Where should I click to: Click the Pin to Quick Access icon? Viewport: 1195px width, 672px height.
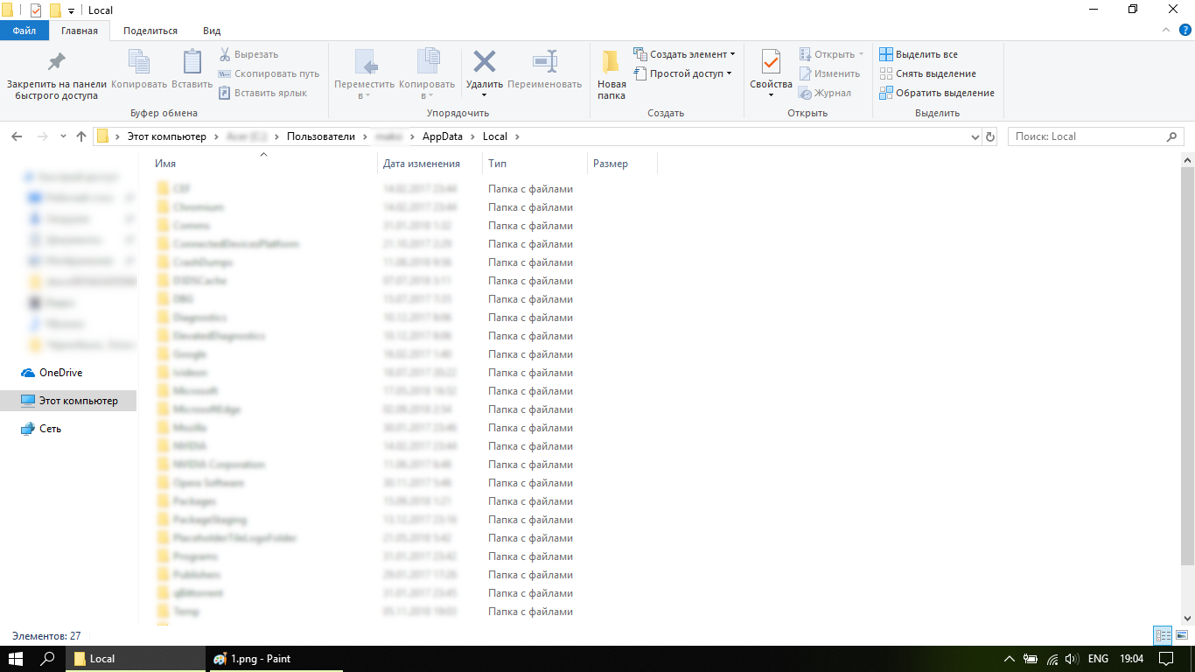tap(56, 62)
